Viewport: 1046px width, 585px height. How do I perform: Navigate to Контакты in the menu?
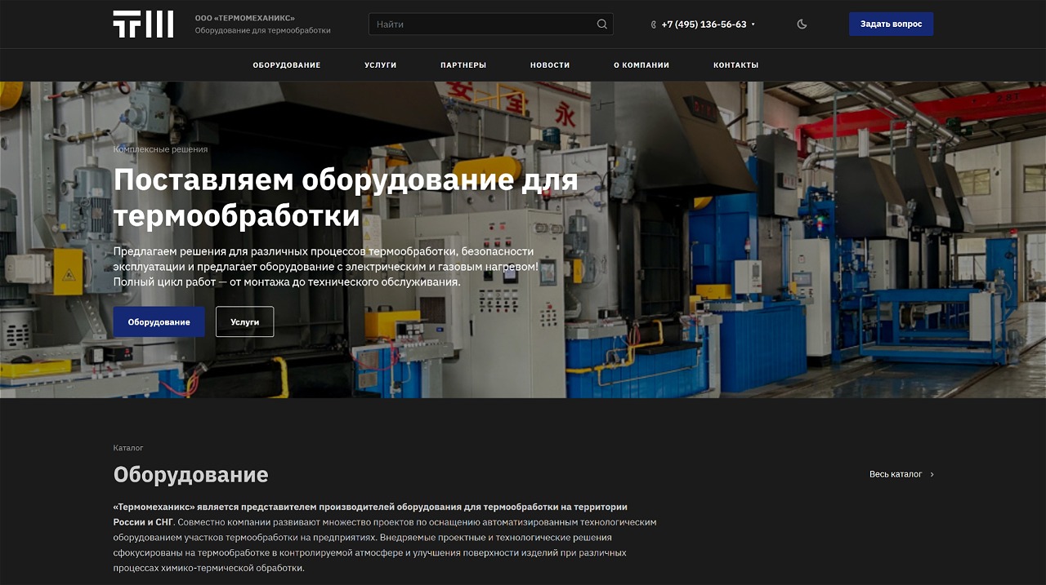point(735,65)
